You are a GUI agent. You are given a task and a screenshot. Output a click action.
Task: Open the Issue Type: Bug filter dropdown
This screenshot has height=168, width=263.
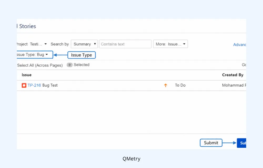coord(35,55)
